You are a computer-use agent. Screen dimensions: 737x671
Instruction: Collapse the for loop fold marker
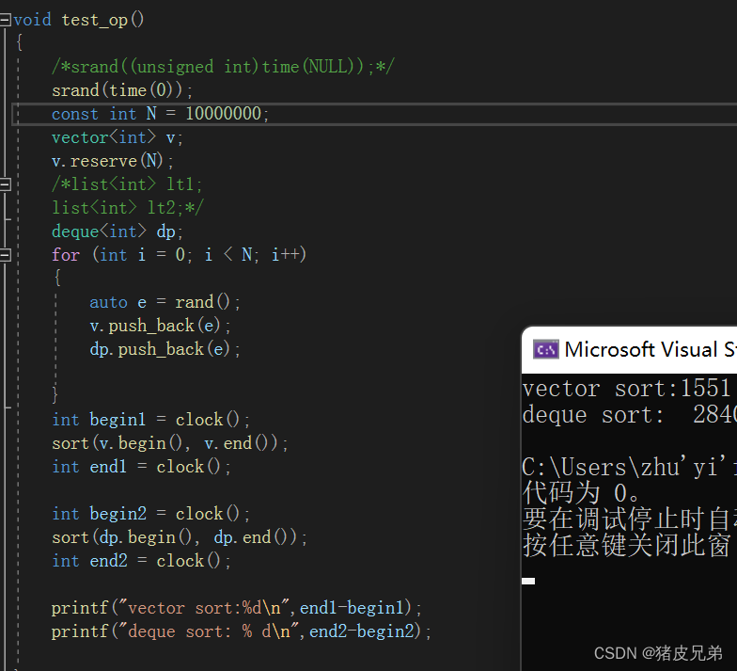6,255
